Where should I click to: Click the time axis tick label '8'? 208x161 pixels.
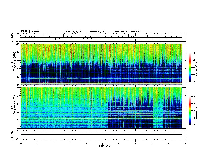coord(152,144)
